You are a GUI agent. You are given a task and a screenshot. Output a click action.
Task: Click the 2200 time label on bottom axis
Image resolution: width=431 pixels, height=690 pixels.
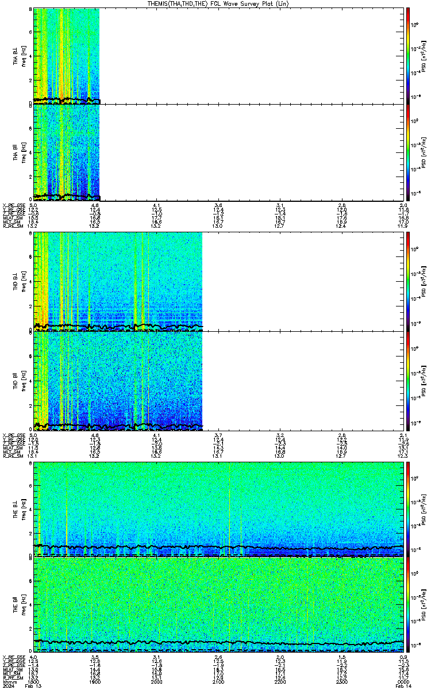[x=280, y=681]
